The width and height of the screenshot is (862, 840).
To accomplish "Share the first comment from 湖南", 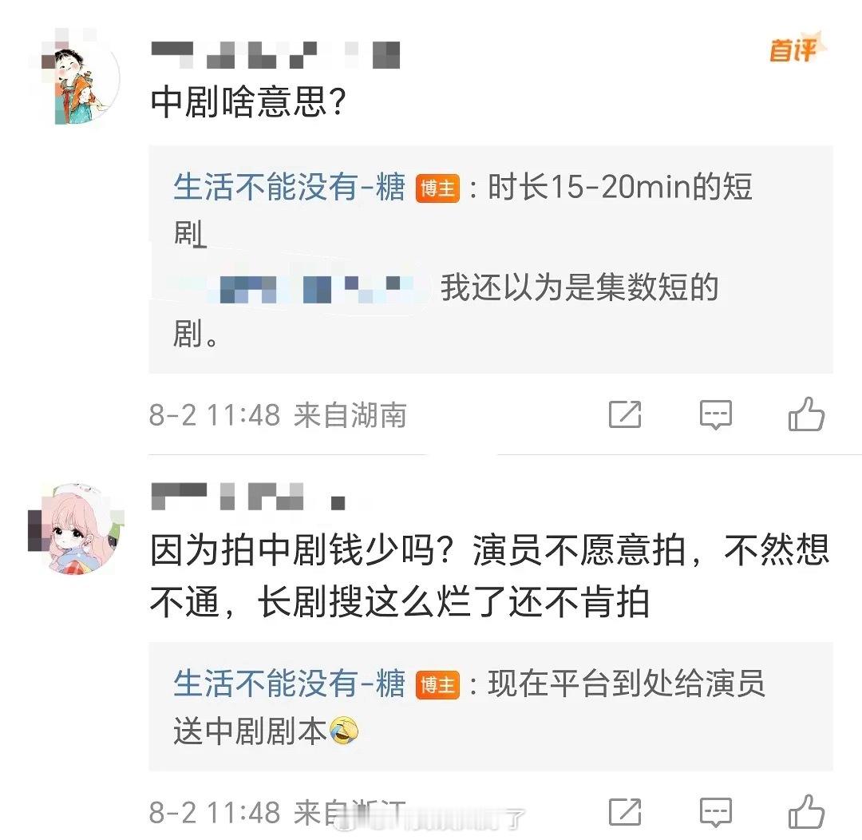I will point(625,414).
